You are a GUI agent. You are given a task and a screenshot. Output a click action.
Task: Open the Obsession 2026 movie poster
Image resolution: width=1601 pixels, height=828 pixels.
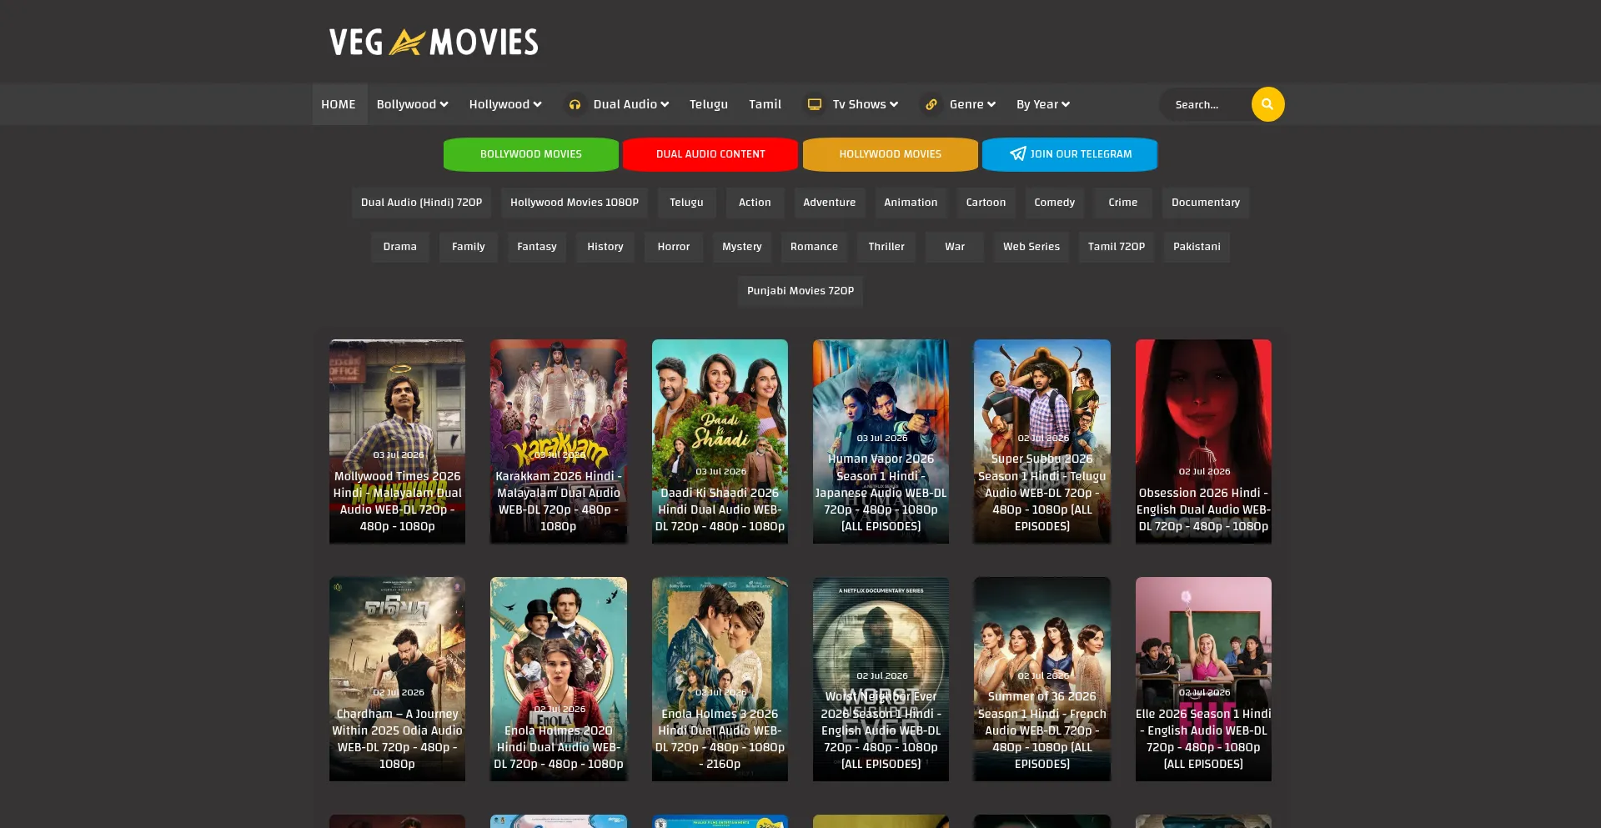point(1203,441)
